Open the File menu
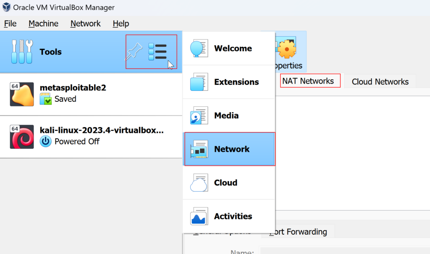Image resolution: width=430 pixels, height=254 pixels. [10, 24]
